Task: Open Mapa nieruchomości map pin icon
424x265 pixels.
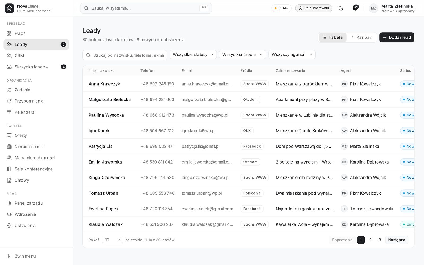Action: (x=9, y=158)
